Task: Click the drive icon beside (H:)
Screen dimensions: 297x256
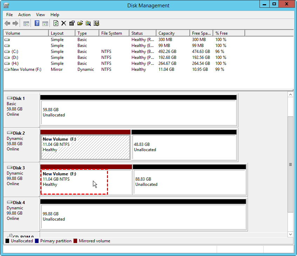Action: tap(7, 63)
